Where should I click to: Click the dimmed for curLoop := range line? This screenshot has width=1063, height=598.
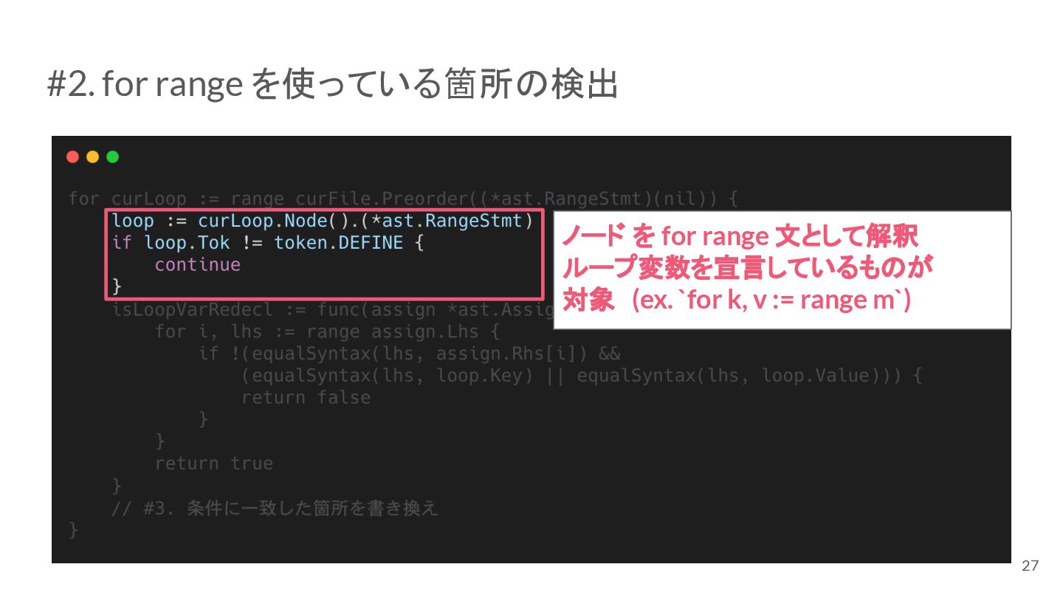(403, 199)
